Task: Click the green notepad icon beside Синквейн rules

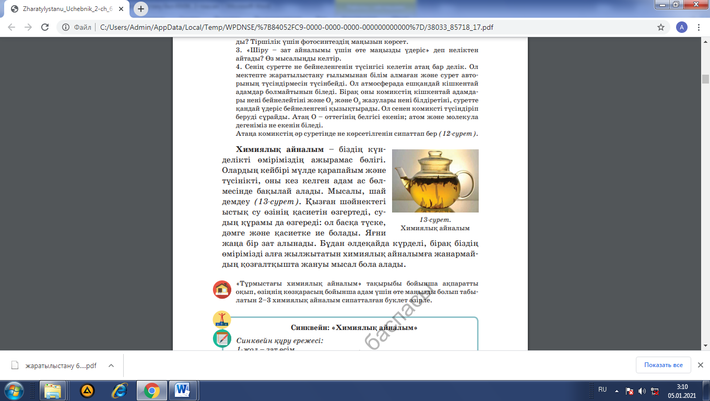Action: click(x=222, y=339)
